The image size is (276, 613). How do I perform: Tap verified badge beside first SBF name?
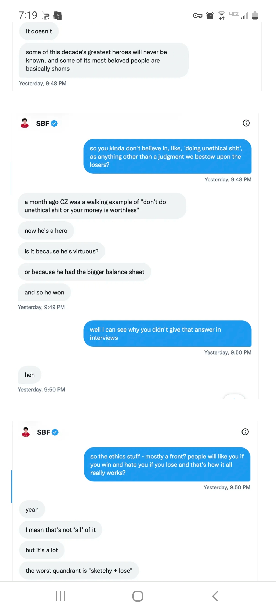coord(54,124)
